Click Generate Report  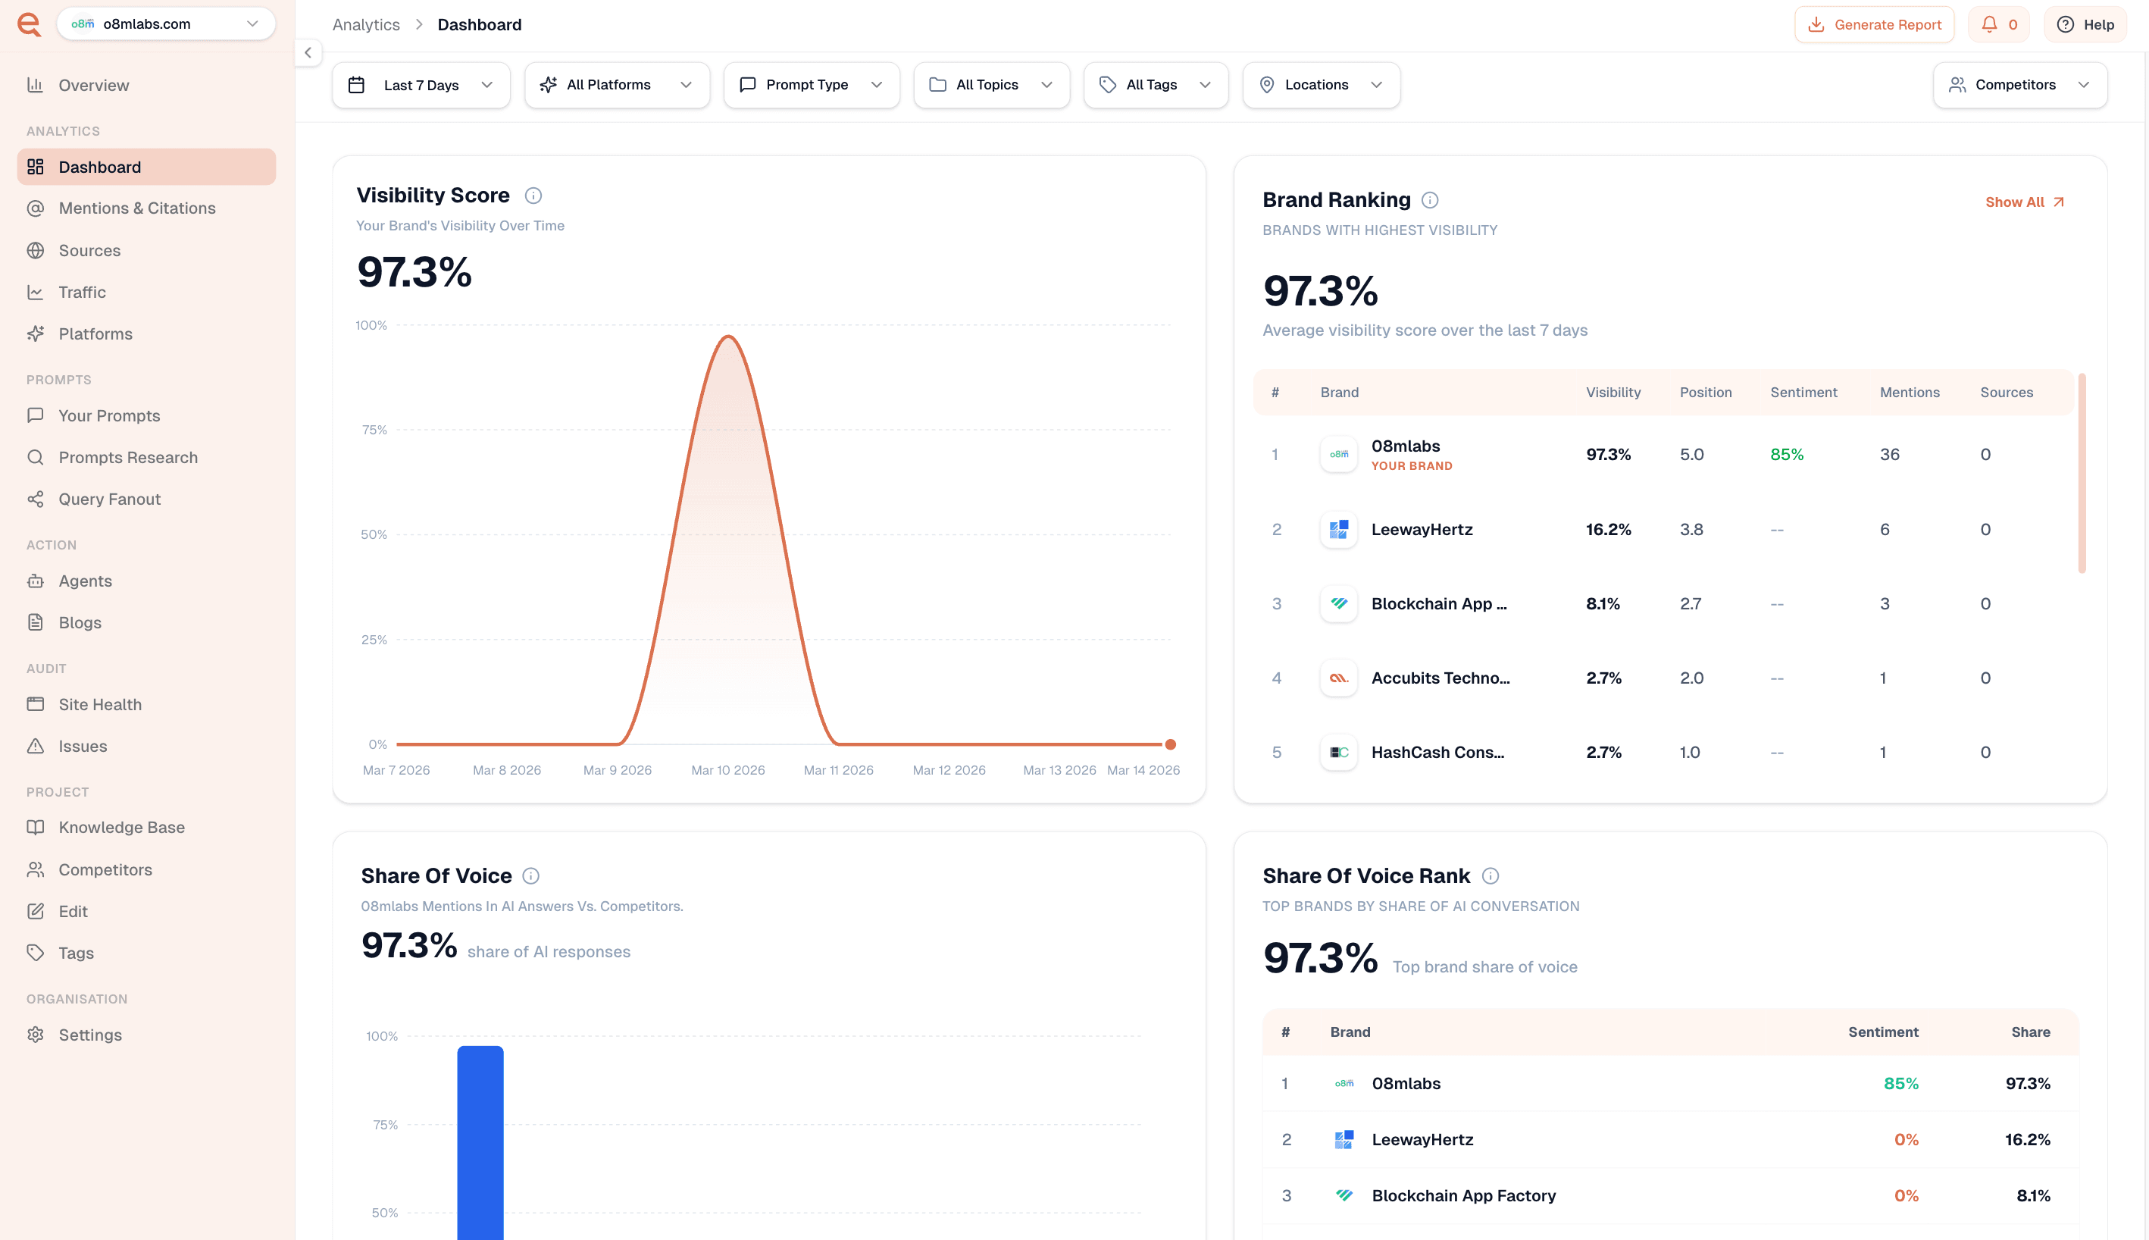click(x=1874, y=23)
